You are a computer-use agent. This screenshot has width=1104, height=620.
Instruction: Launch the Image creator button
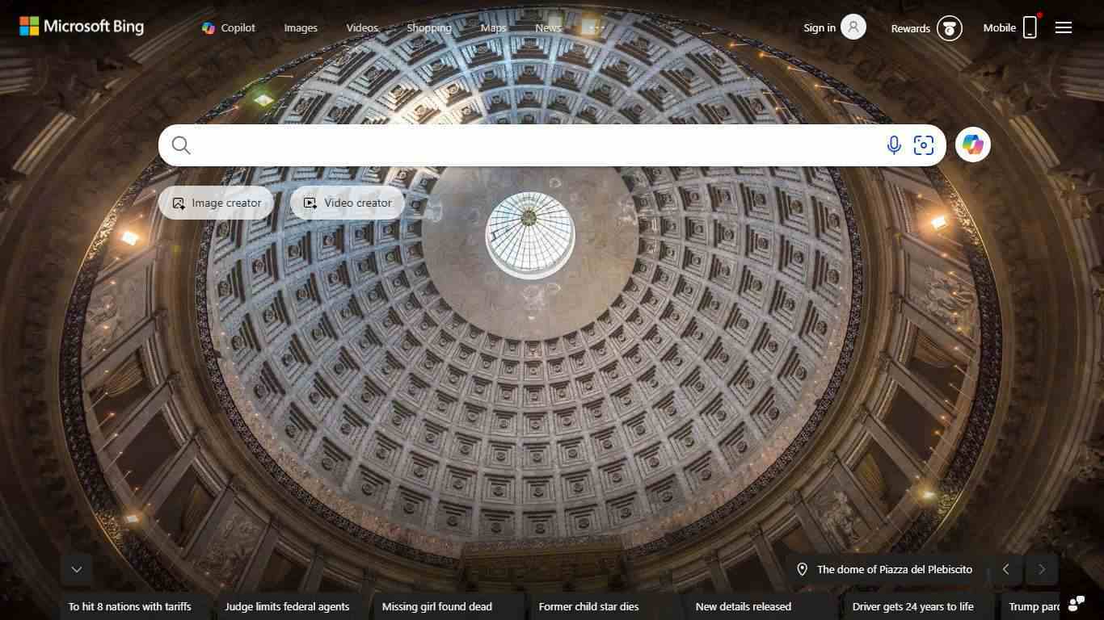pyautogui.click(x=217, y=203)
